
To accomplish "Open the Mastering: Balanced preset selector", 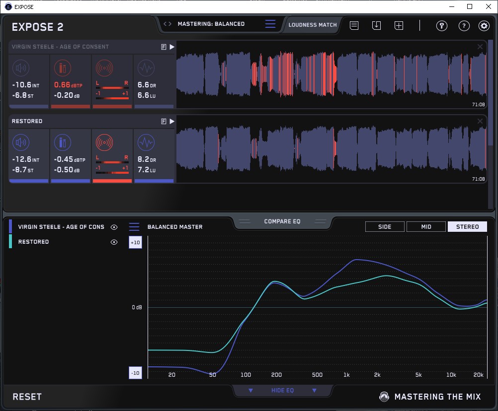I will [211, 24].
